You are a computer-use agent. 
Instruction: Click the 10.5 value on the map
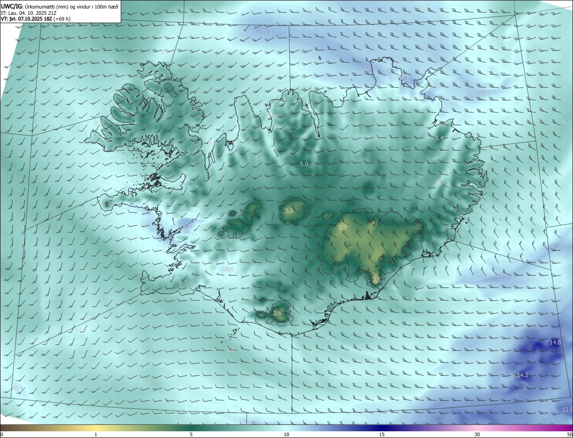coord(228,270)
